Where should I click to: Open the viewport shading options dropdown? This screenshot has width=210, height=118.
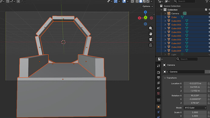tap(151, 1)
